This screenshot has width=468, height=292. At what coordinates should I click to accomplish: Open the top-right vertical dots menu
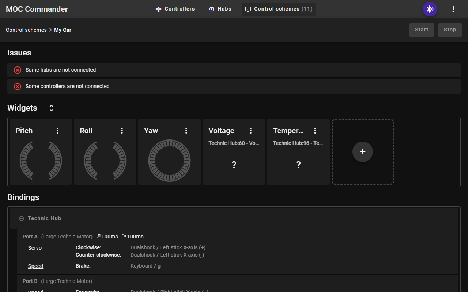[453, 9]
